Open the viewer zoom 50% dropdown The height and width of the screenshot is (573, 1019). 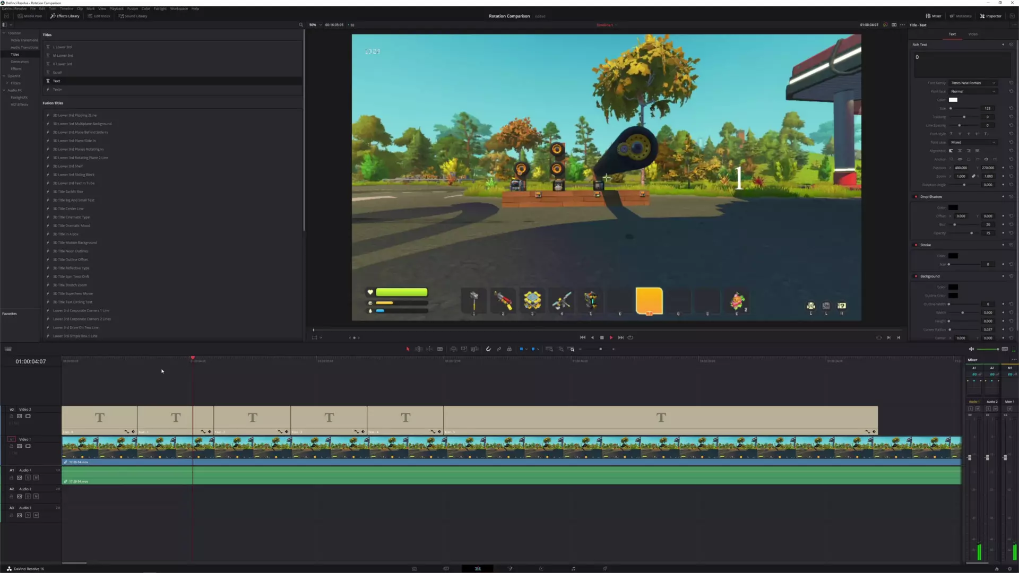[x=315, y=25]
